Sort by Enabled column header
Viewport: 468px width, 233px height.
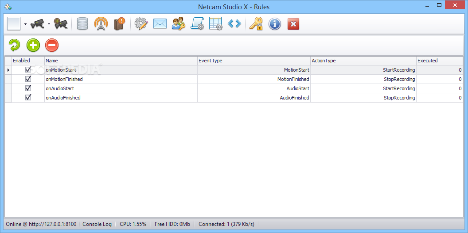(28, 61)
